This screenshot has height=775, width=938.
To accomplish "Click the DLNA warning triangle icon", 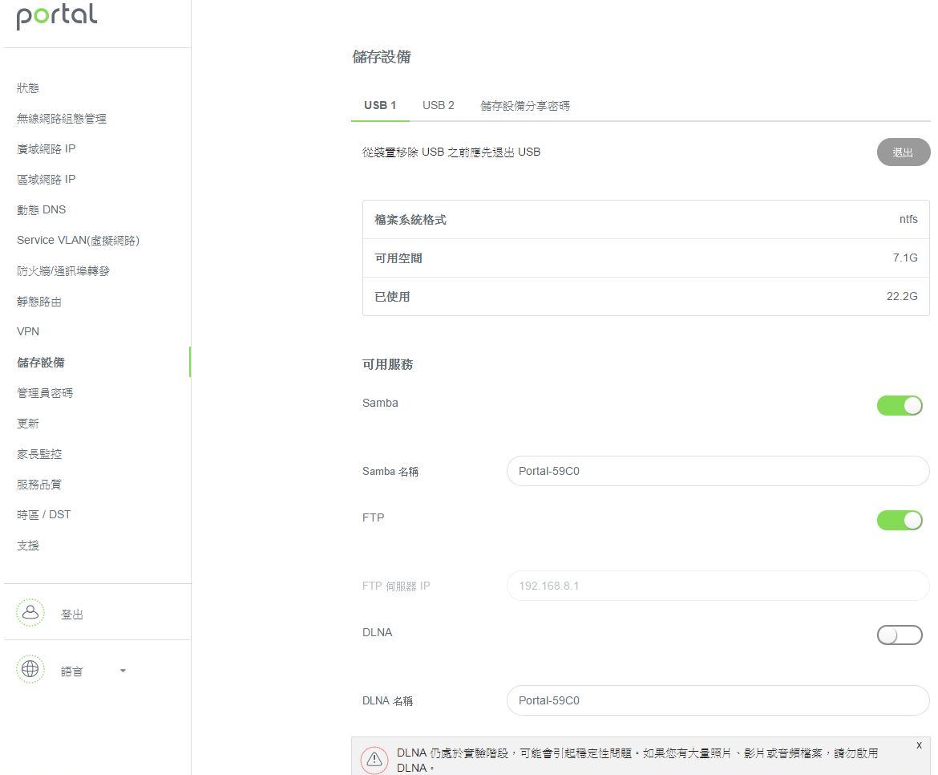I will point(374,760).
